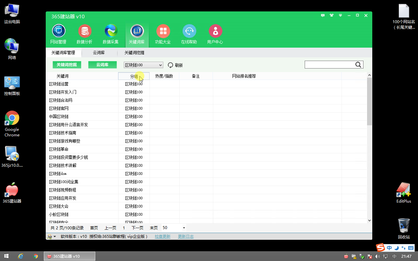This screenshot has height=261, width=418.
Task: Click the Sogou input method S icon
Action: click(x=380, y=248)
